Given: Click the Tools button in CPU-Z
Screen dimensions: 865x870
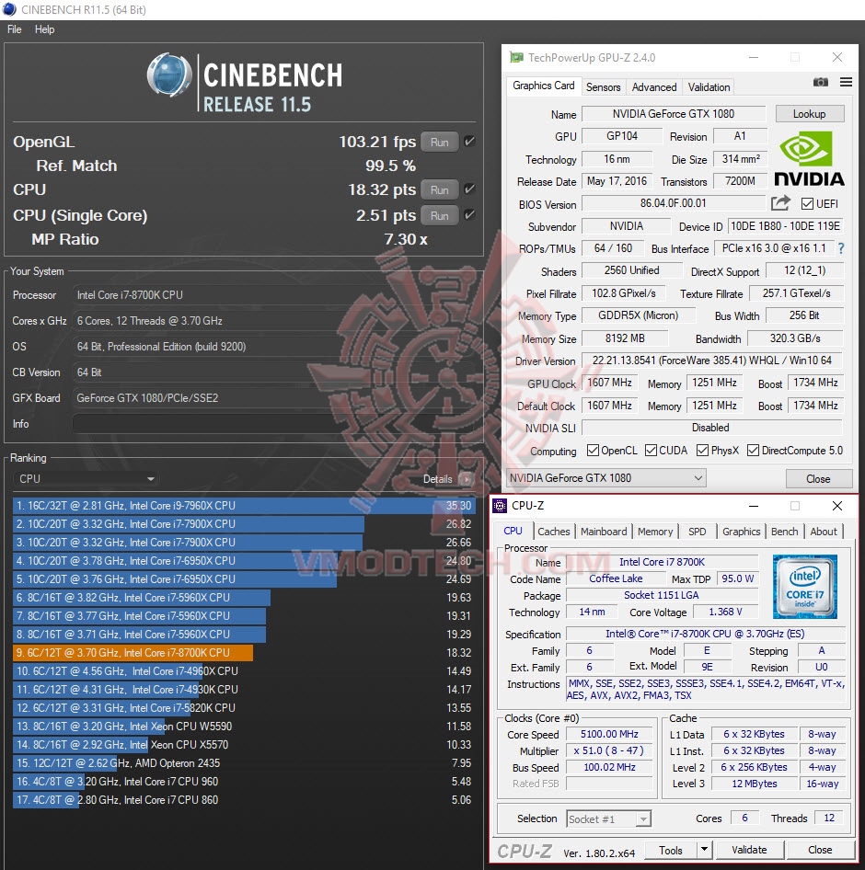Looking at the screenshot, I should coord(671,850).
